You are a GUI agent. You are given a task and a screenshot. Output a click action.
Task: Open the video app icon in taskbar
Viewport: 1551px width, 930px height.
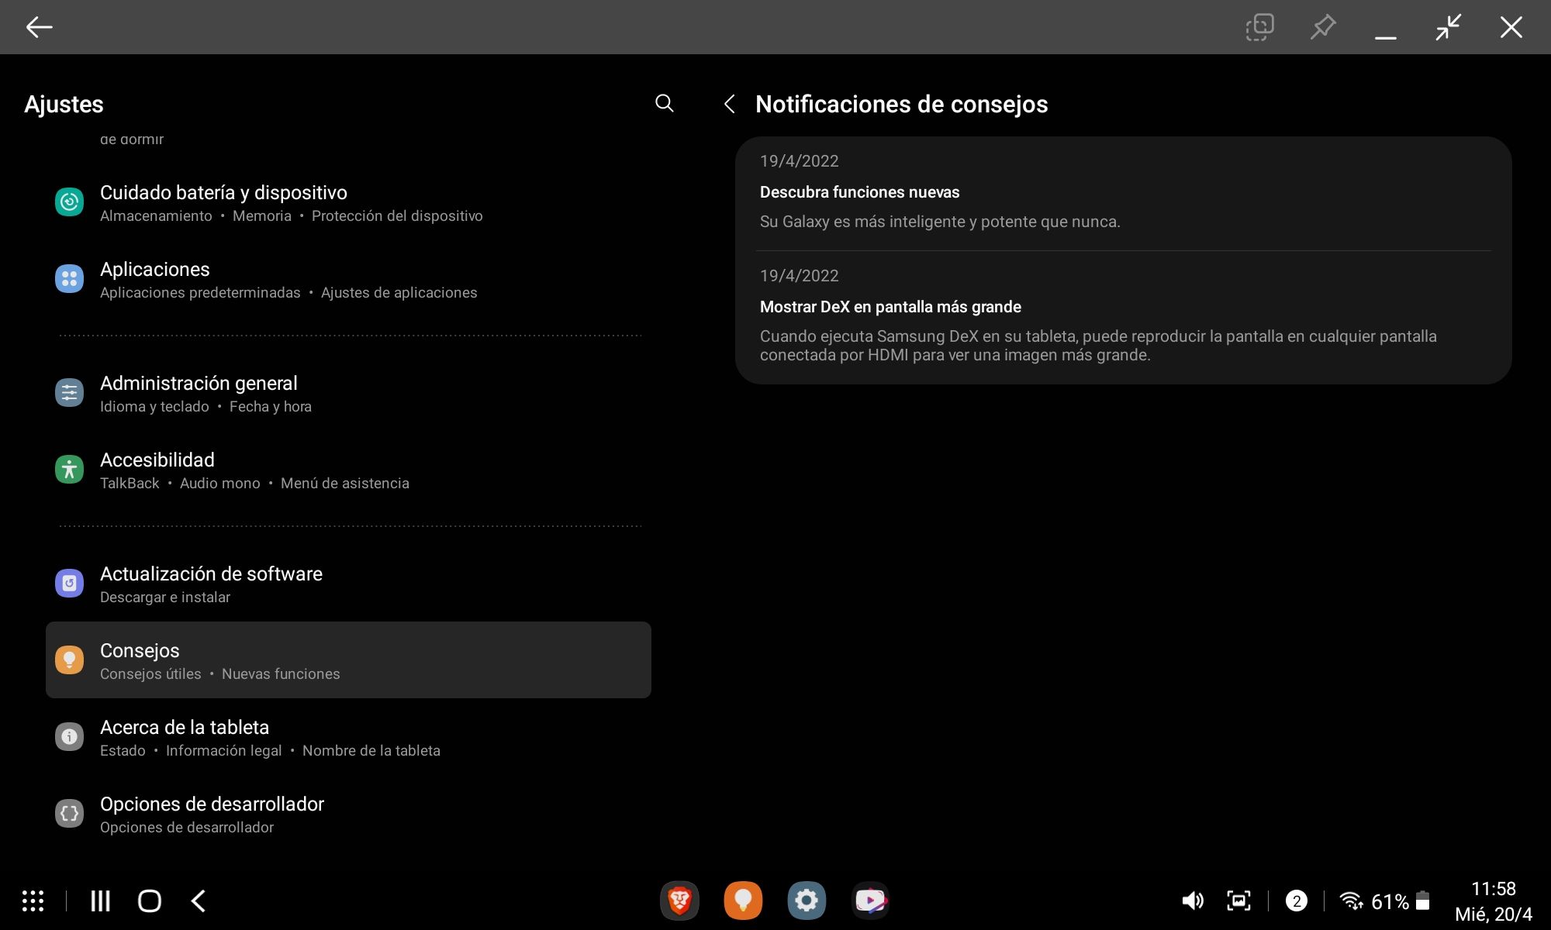870,901
